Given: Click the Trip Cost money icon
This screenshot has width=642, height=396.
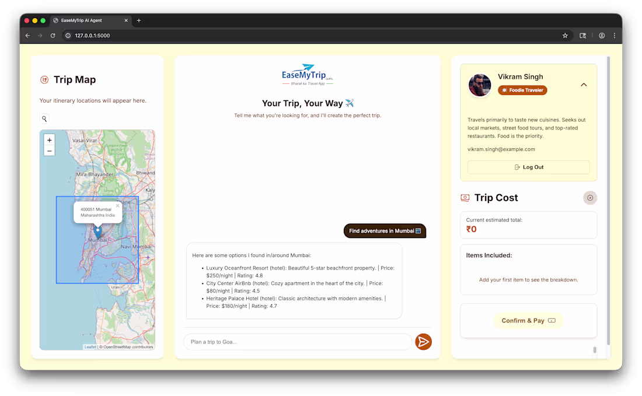Looking at the screenshot, I should pos(465,198).
